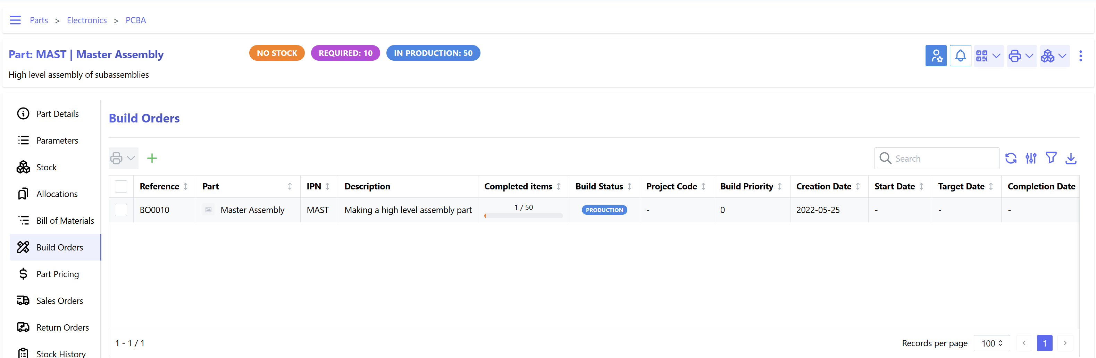The image size is (1096, 358).
Task: Open notifications via the bell icon
Action: (x=960, y=55)
